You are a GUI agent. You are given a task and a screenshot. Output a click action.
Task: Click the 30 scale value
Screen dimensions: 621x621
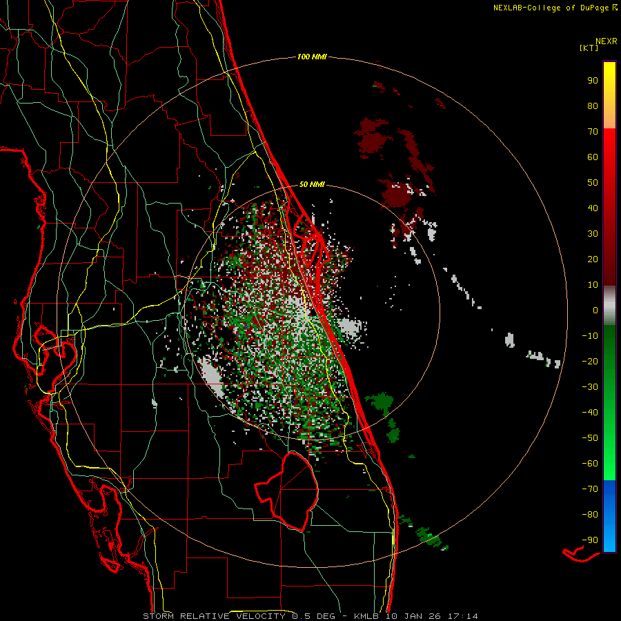[x=593, y=234]
